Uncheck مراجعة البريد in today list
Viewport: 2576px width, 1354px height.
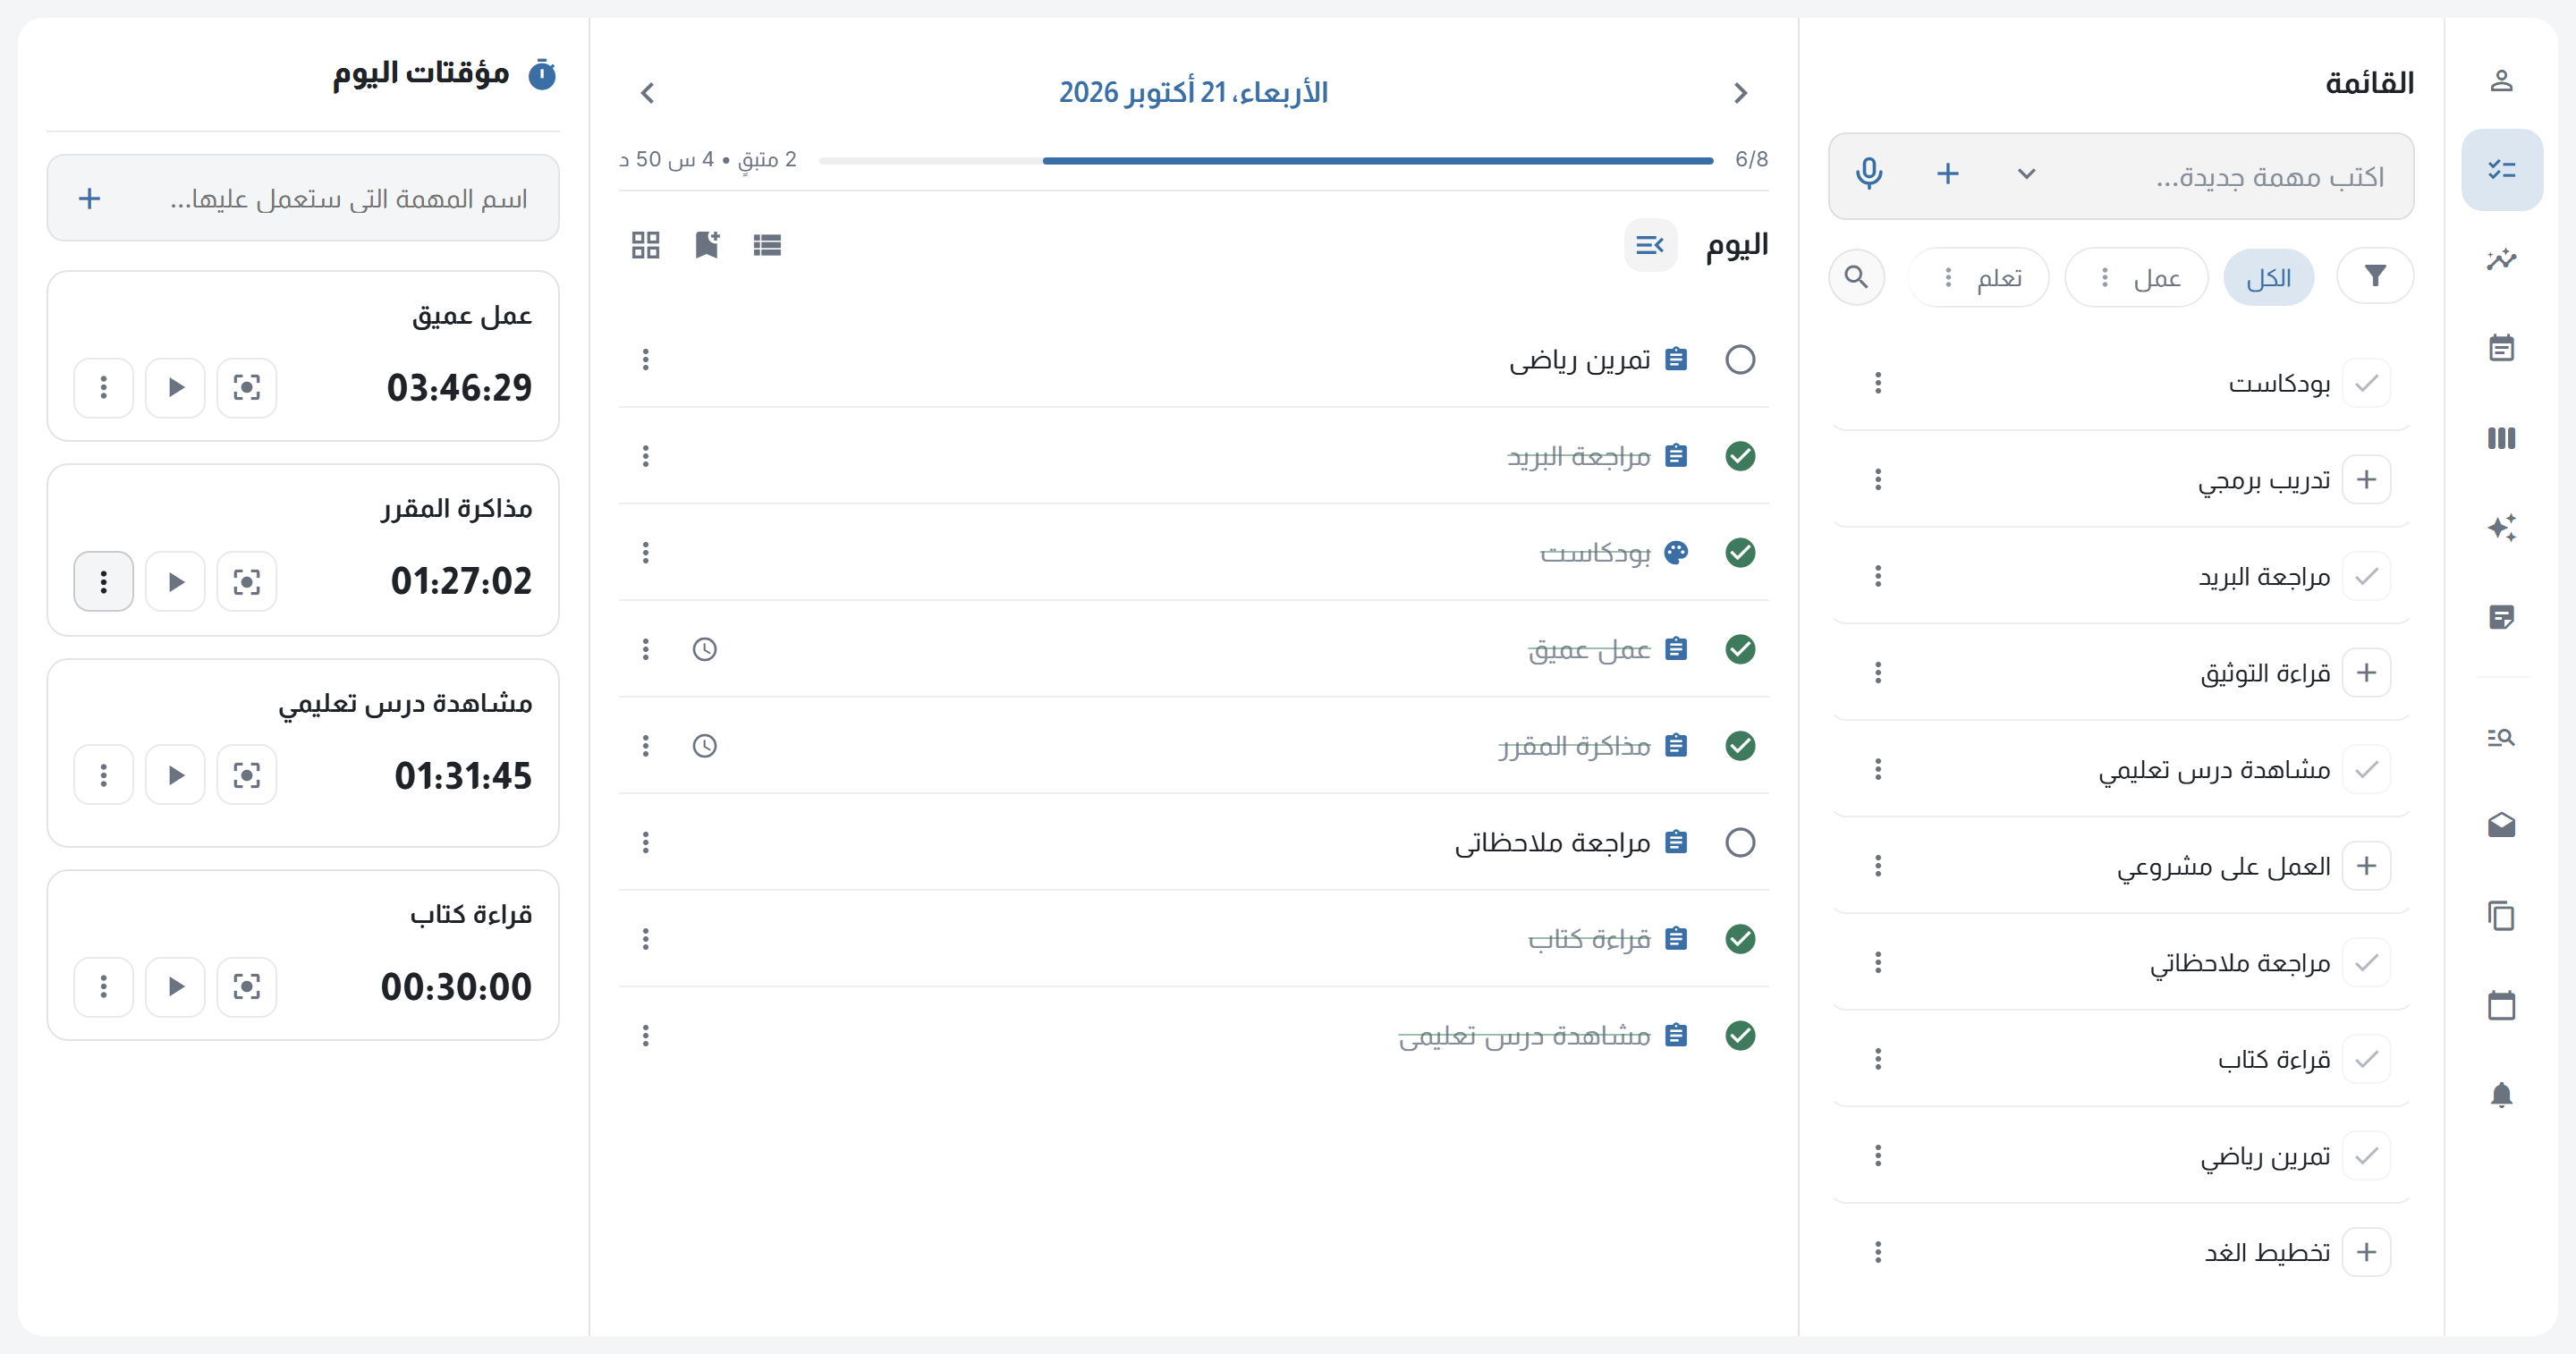tap(1740, 457)
